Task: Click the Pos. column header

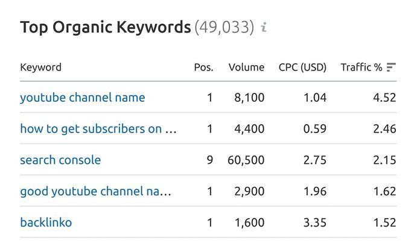Action: 203,67
